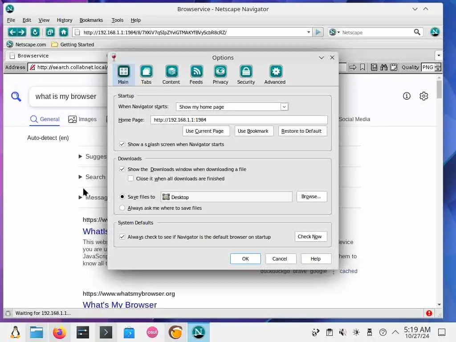The width and height of the screenshot is (456, 342).
Task: Confirm options with OK button
Action: (245, 259)
